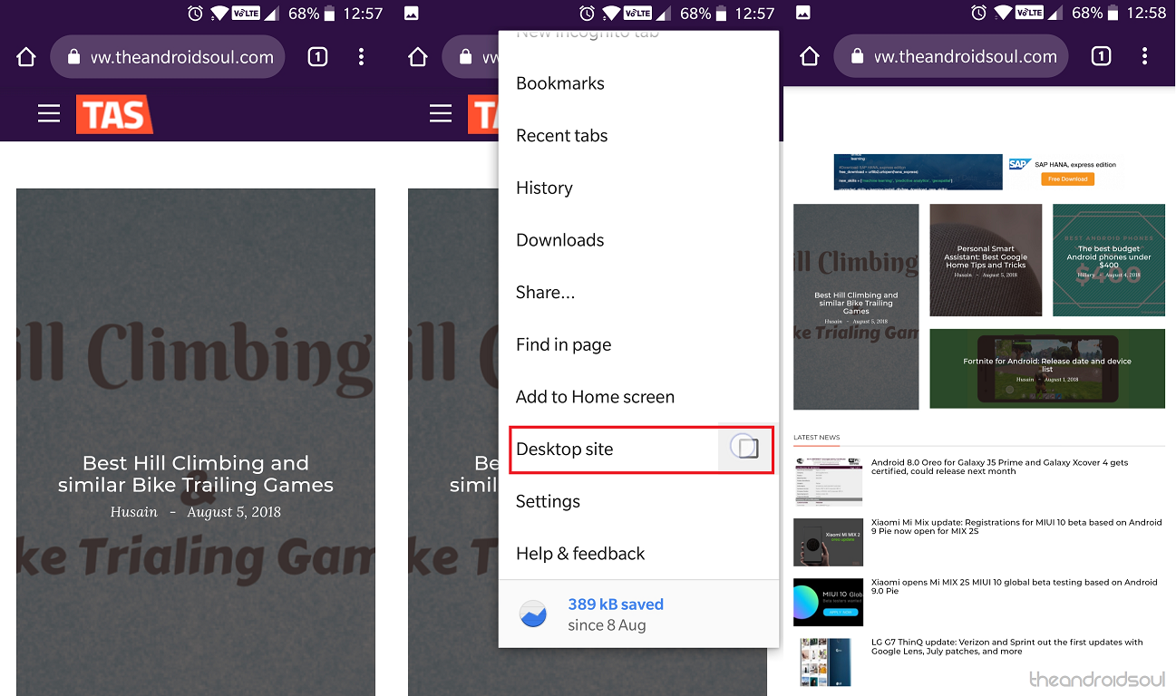Screen dimensions: 1176x696
Task: Click the August 5, 2018 date in the left screenshot
Action: tap(234, 512)
